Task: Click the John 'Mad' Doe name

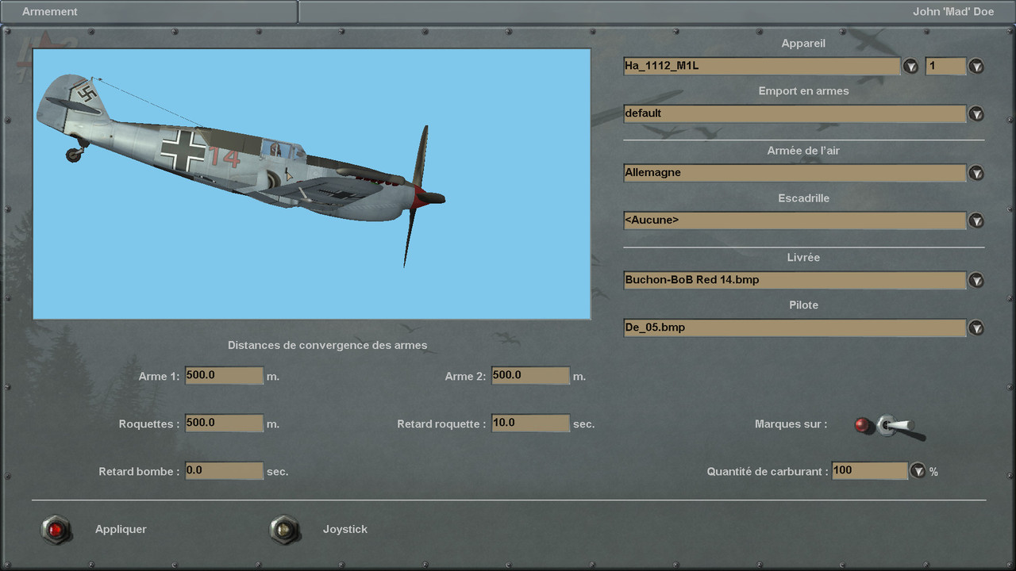Action: click(953, 12)
